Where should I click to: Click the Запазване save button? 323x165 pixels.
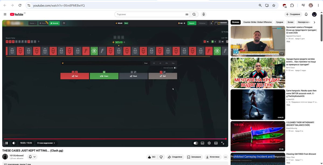click(194, 157)
